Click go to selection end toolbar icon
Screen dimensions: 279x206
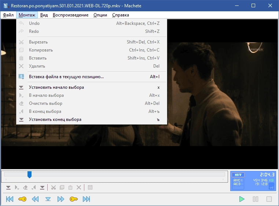click(x=34, y=188)
